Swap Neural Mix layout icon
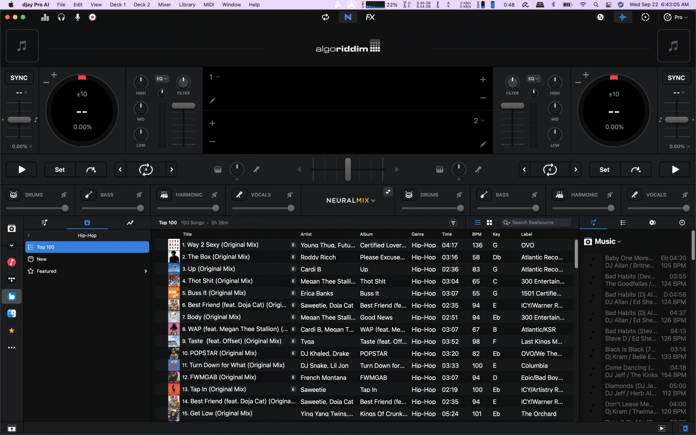This screenshot has height=435, width=696. coord(388,192)
